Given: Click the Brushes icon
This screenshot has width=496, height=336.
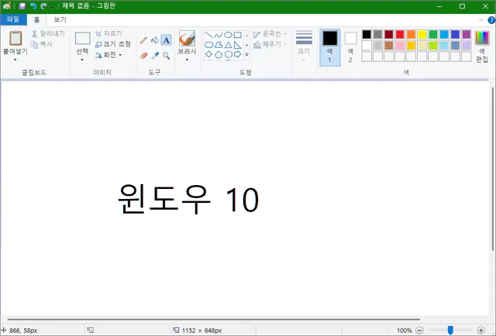Looking at the screenshot, I should pyautogui.click(x=187, y=39).
